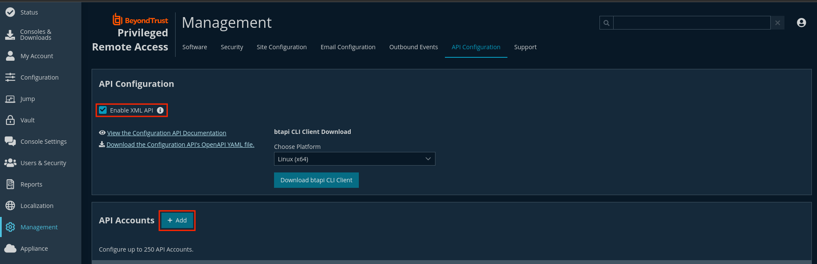Click the info icon beside Enable XML API
Screen dimensions: 817x264
160,110
